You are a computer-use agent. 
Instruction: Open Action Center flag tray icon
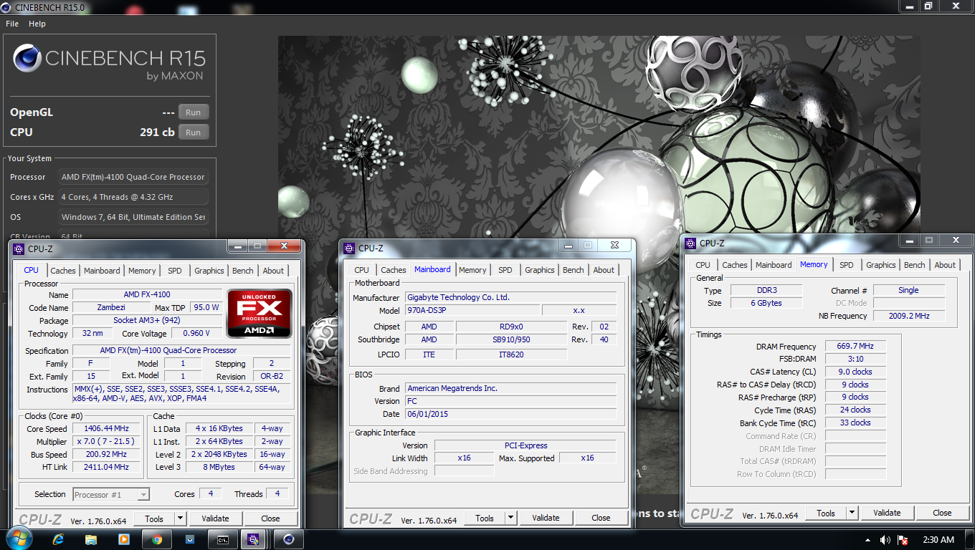pos(903,540)
